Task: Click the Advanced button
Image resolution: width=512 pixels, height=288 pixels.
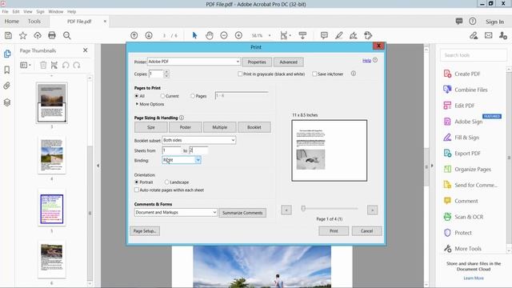Action: 288,62
